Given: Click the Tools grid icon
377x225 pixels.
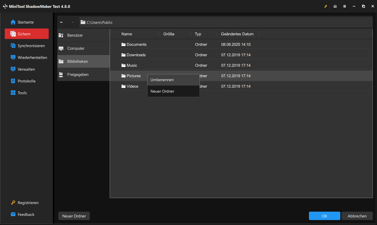Looking at the screenshot, I should [x=13, y=93].
